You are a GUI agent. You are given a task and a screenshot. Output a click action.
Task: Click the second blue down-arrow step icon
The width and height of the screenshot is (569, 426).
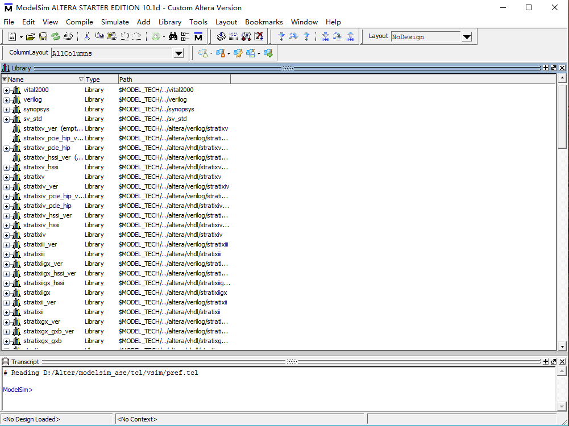pyautogui.click(x=326, y=36)
